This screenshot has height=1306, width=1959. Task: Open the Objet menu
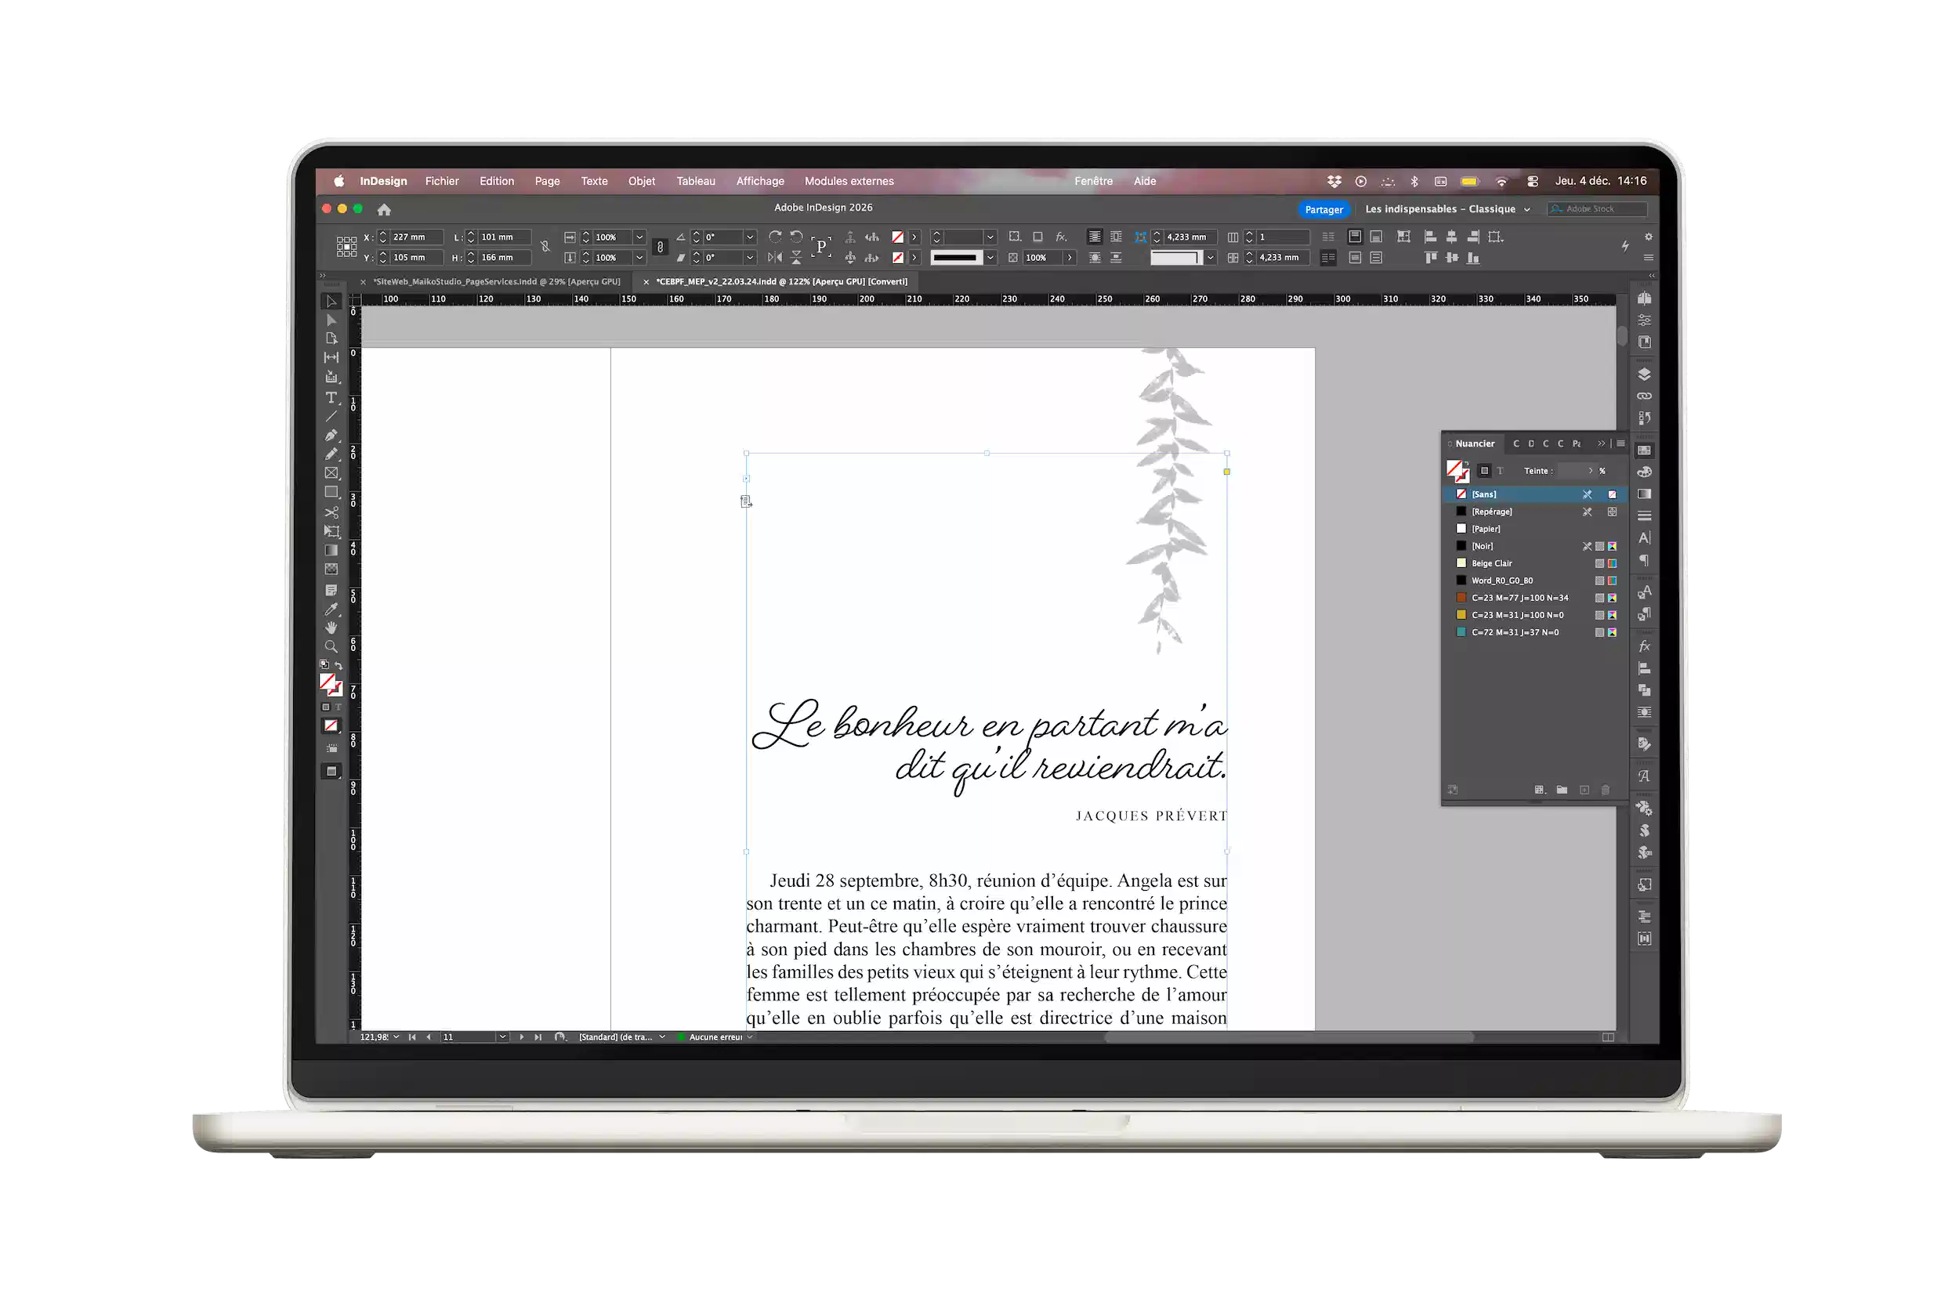640,181
